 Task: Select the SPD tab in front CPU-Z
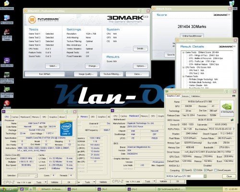(x=44, y=117)
